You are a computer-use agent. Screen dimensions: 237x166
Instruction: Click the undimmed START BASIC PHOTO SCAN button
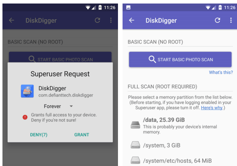point(180,59)
